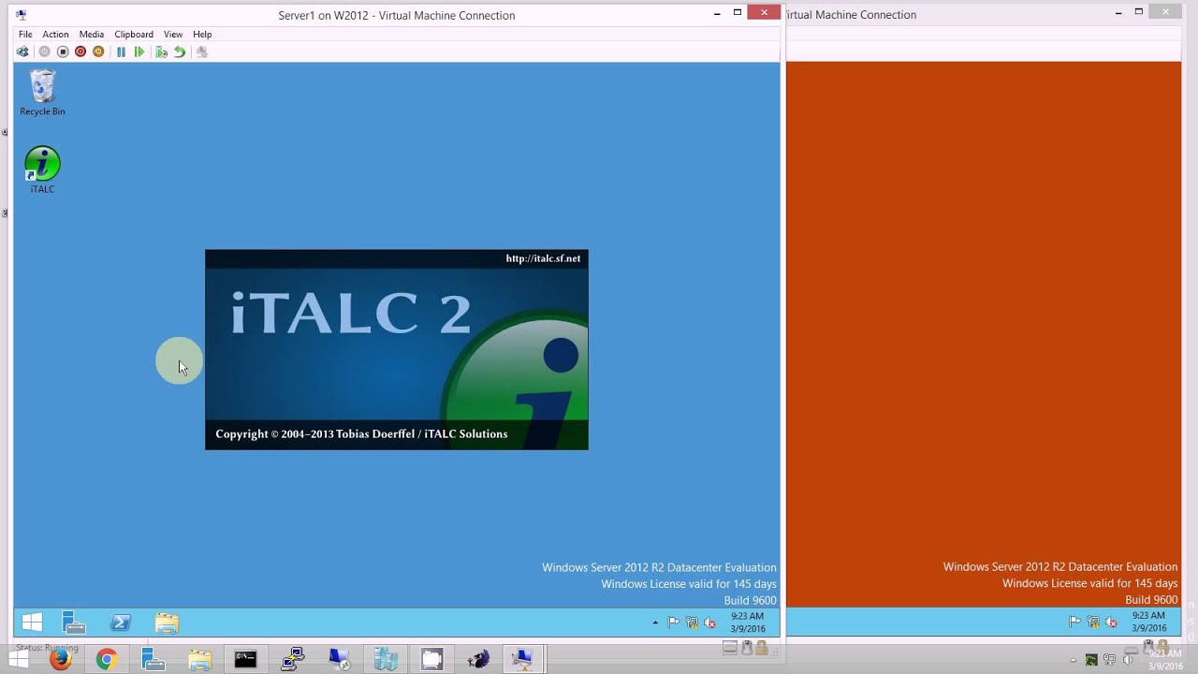The width and height of the screenshot is (1198, 674).
Task: Click the Ctrl+Alt+Delete toolbar icon
Action: pyautogui.click(x=22, y=52)
